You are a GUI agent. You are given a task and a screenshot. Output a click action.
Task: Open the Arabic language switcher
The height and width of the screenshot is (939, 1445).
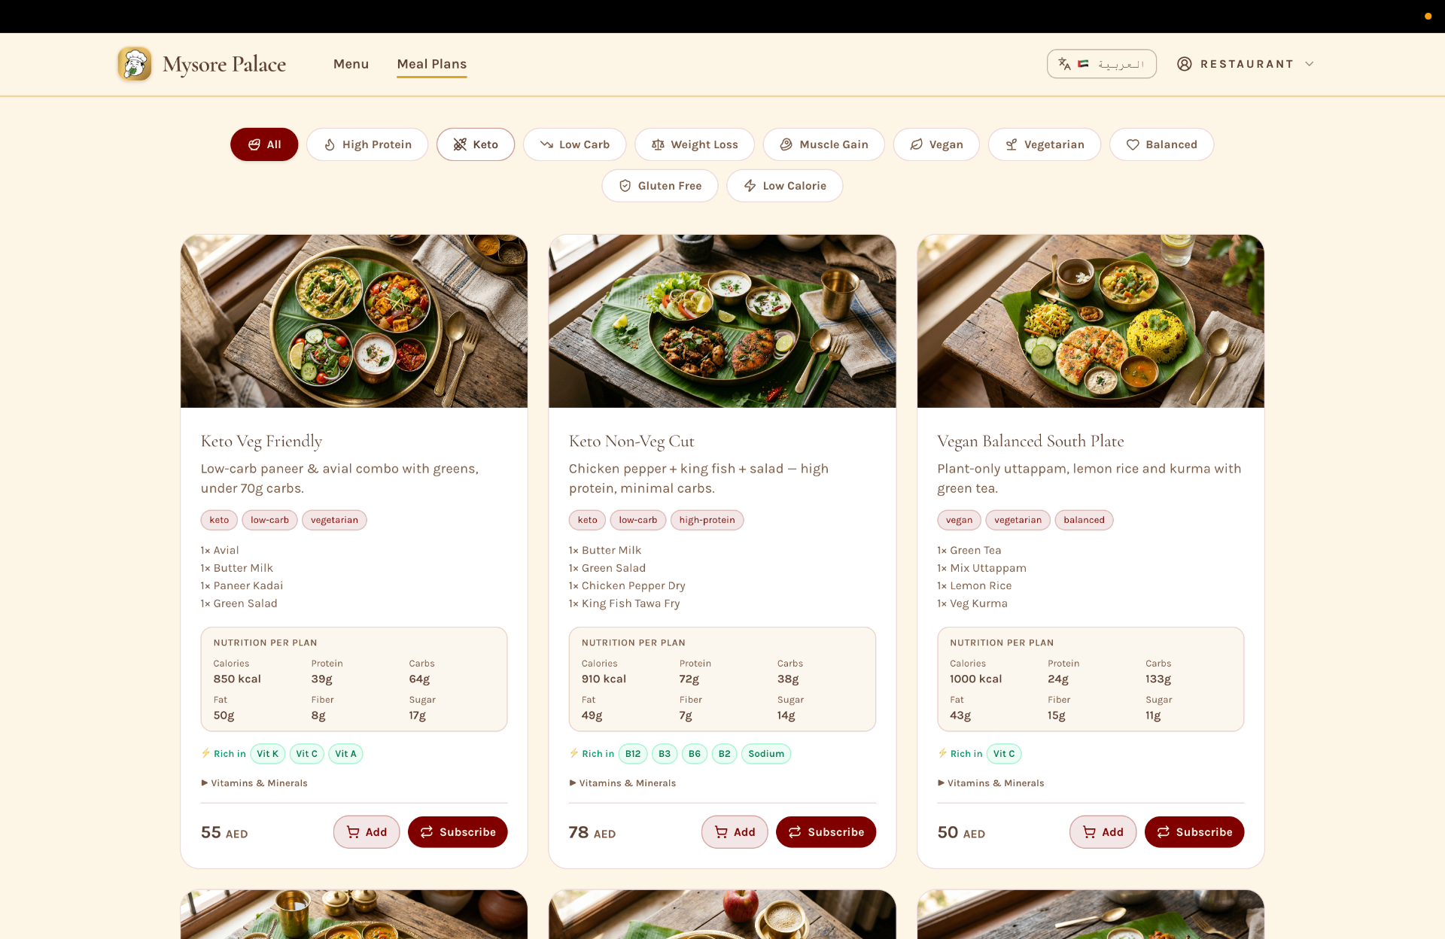pos(1102,64)
